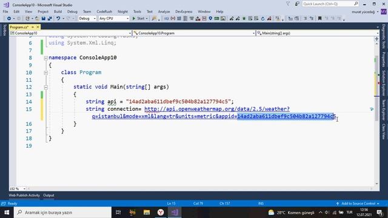Open the Yandex browser taskbar icon
Screen dimensions: 388x218
(161, 213)
